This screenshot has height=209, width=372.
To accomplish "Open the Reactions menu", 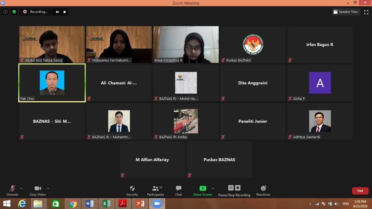I will [263, 191].
